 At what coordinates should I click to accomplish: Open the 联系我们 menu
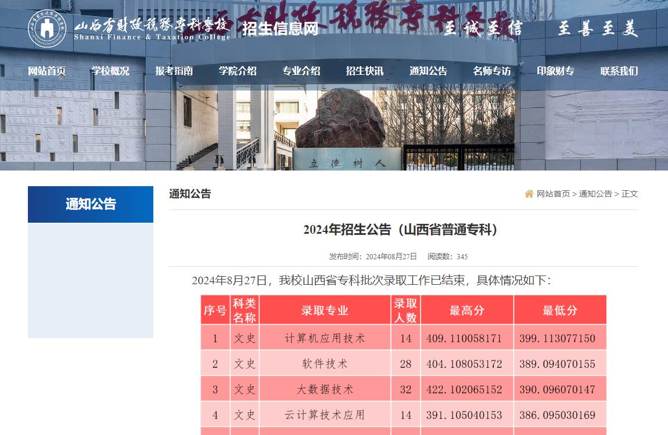[619, 71]
